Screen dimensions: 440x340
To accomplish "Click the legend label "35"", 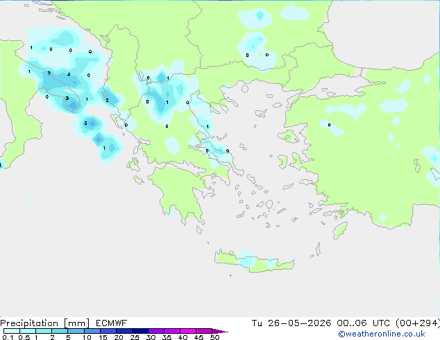I will pos(167,337).
